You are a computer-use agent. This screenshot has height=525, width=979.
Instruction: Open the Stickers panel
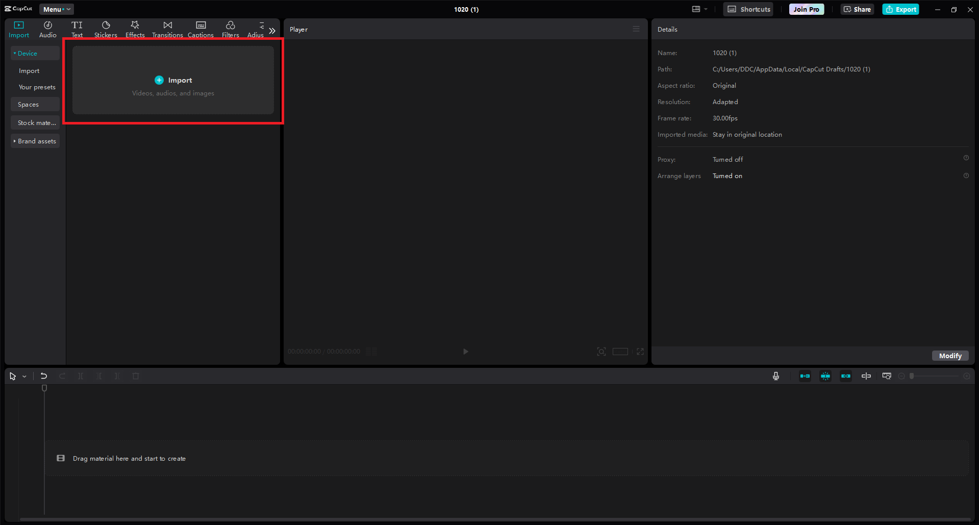106,30
